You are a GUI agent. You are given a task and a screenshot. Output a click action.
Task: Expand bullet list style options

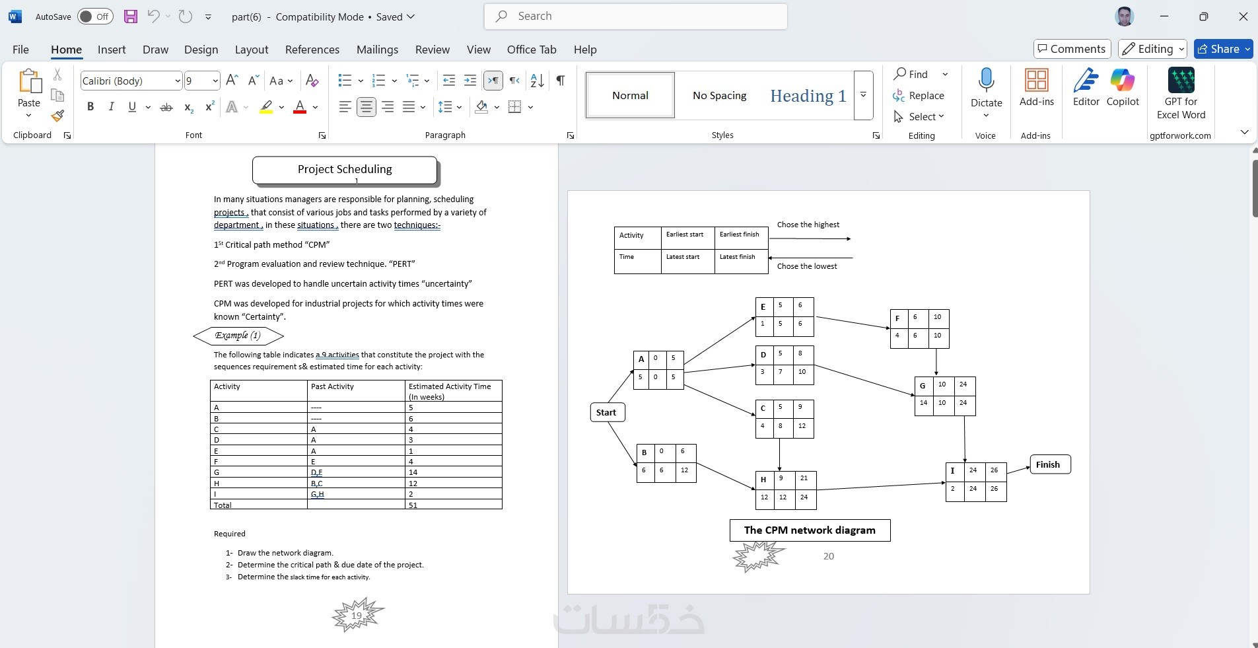[361, 81]
